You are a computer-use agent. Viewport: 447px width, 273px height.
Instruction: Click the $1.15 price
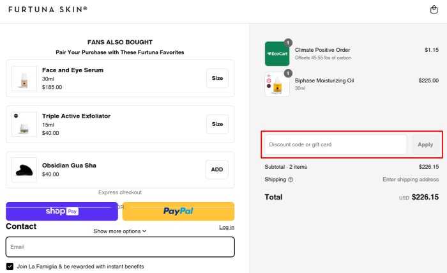coord(432,50)
